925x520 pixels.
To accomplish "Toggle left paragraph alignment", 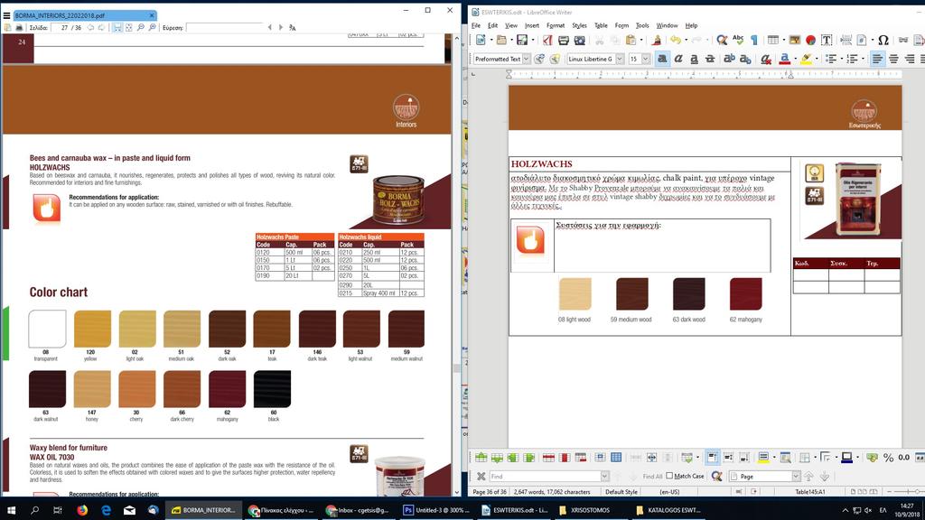I will point(878,59).
